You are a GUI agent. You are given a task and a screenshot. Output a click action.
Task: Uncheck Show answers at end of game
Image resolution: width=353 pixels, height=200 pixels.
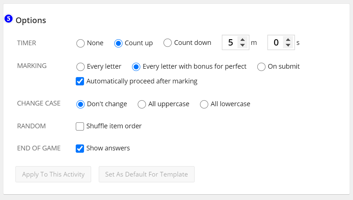(x=80, y=148)
